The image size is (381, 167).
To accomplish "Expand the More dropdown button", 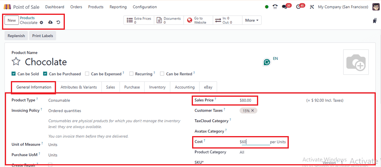I will pyautogui.click(x=252, y=20).
